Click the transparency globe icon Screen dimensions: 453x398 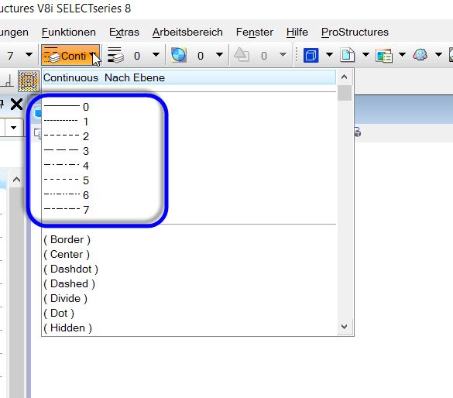[x=179, y=55]
